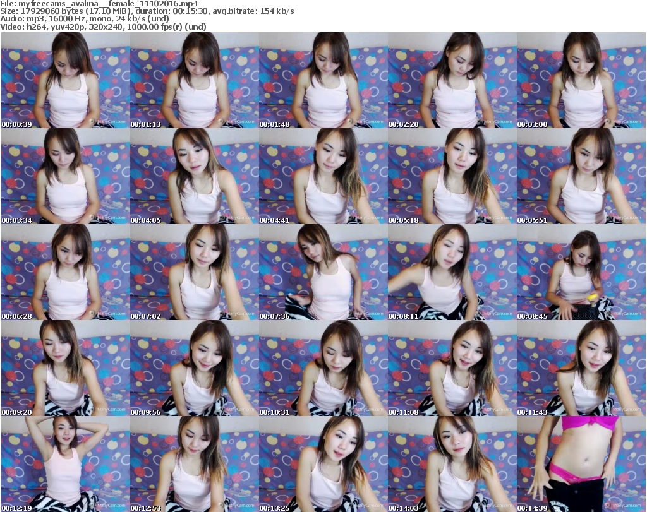Click the Video h264 info line

click(103, 27)
